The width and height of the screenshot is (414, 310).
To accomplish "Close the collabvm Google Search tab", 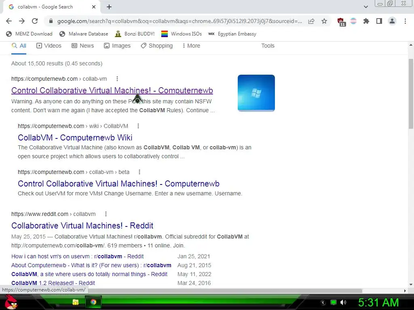I will (x=94, y=7).
